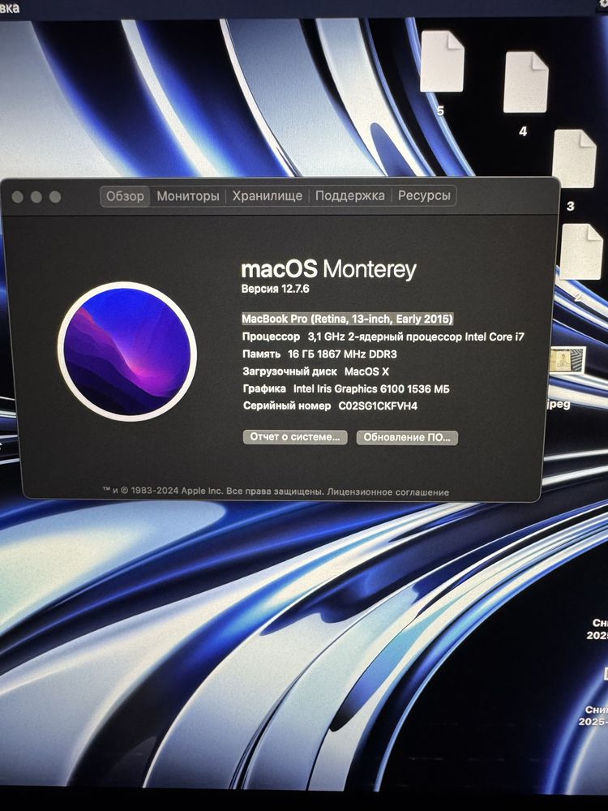Image resolution: width=608 pixels, height=811 pixels.
Task: Minimize the About This Mac window
Action: (x=36, y=197)
